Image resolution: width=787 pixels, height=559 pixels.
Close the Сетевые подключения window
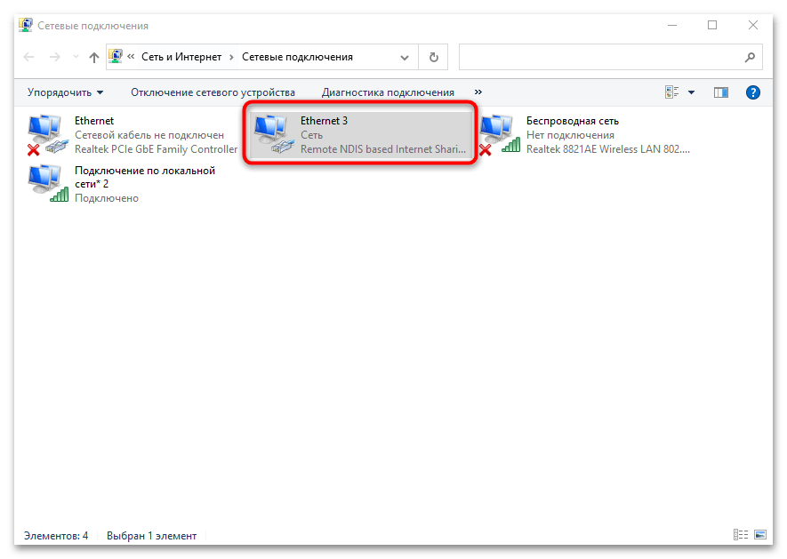coord(753,25)
